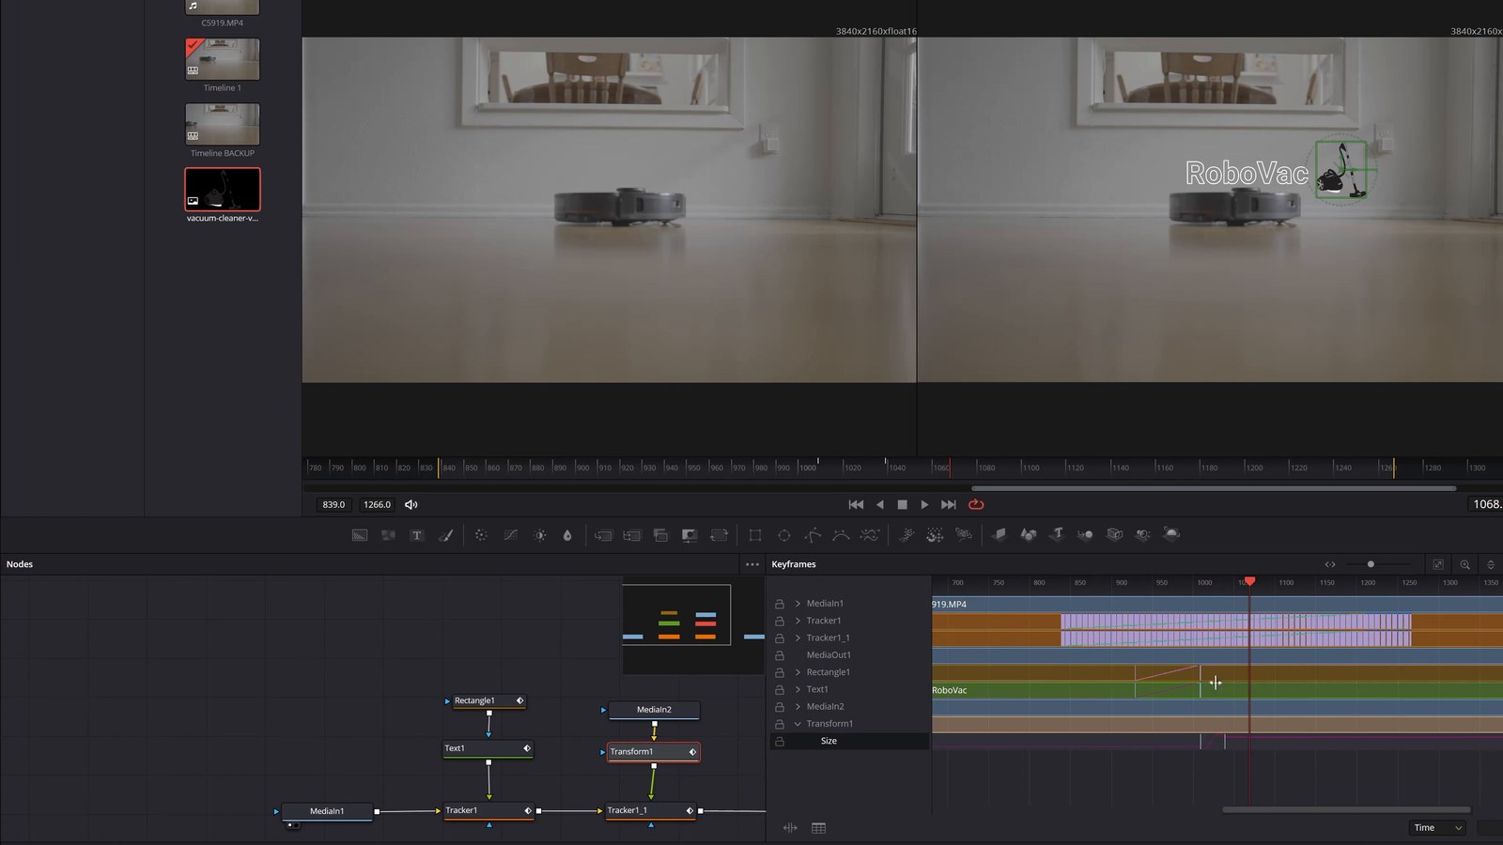Screen dimensions: 1503x845
Task: Toggle the lock on Transform1 keyframe track
Action: click(x=780, y=724)
